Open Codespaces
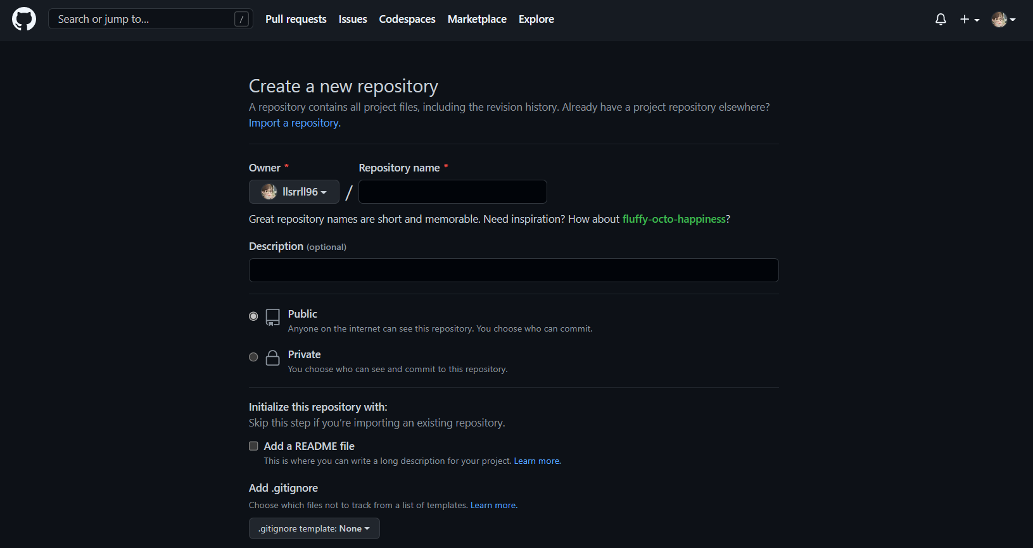 click(407, 19)
